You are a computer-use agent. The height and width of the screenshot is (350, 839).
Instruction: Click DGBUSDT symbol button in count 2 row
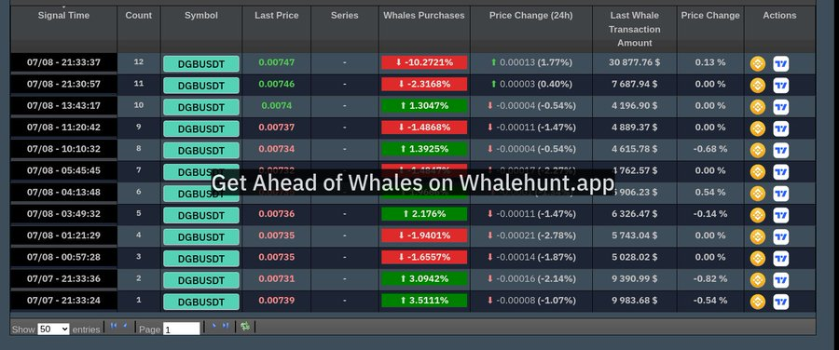tap(201, 280)
